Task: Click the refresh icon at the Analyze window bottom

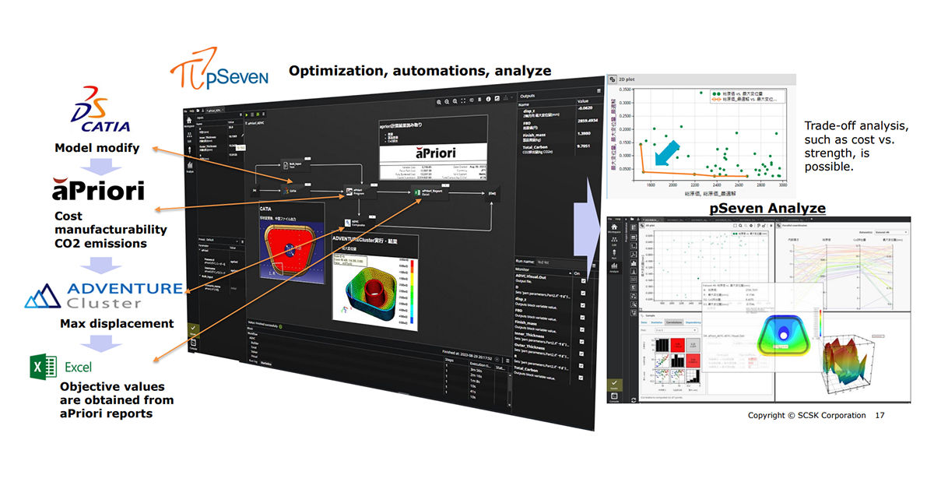Action: coord(634,399)
